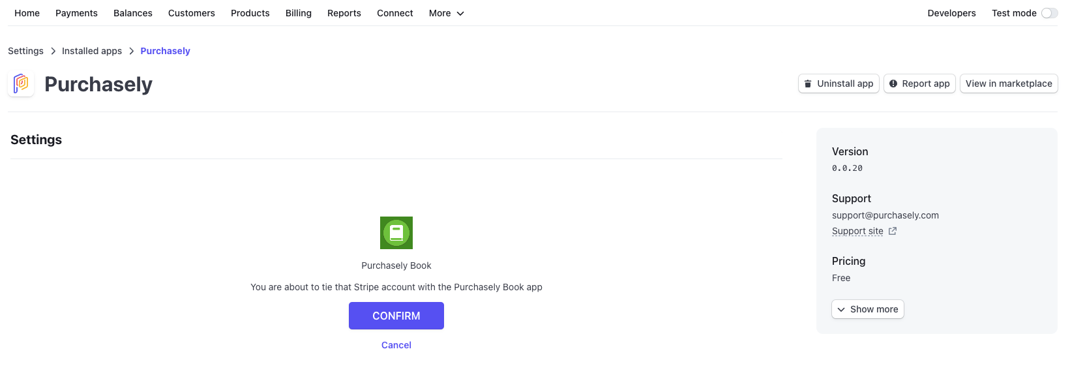Open the Support site link
This screenshot has height=377, width=1070.
[x=857, y=231]
